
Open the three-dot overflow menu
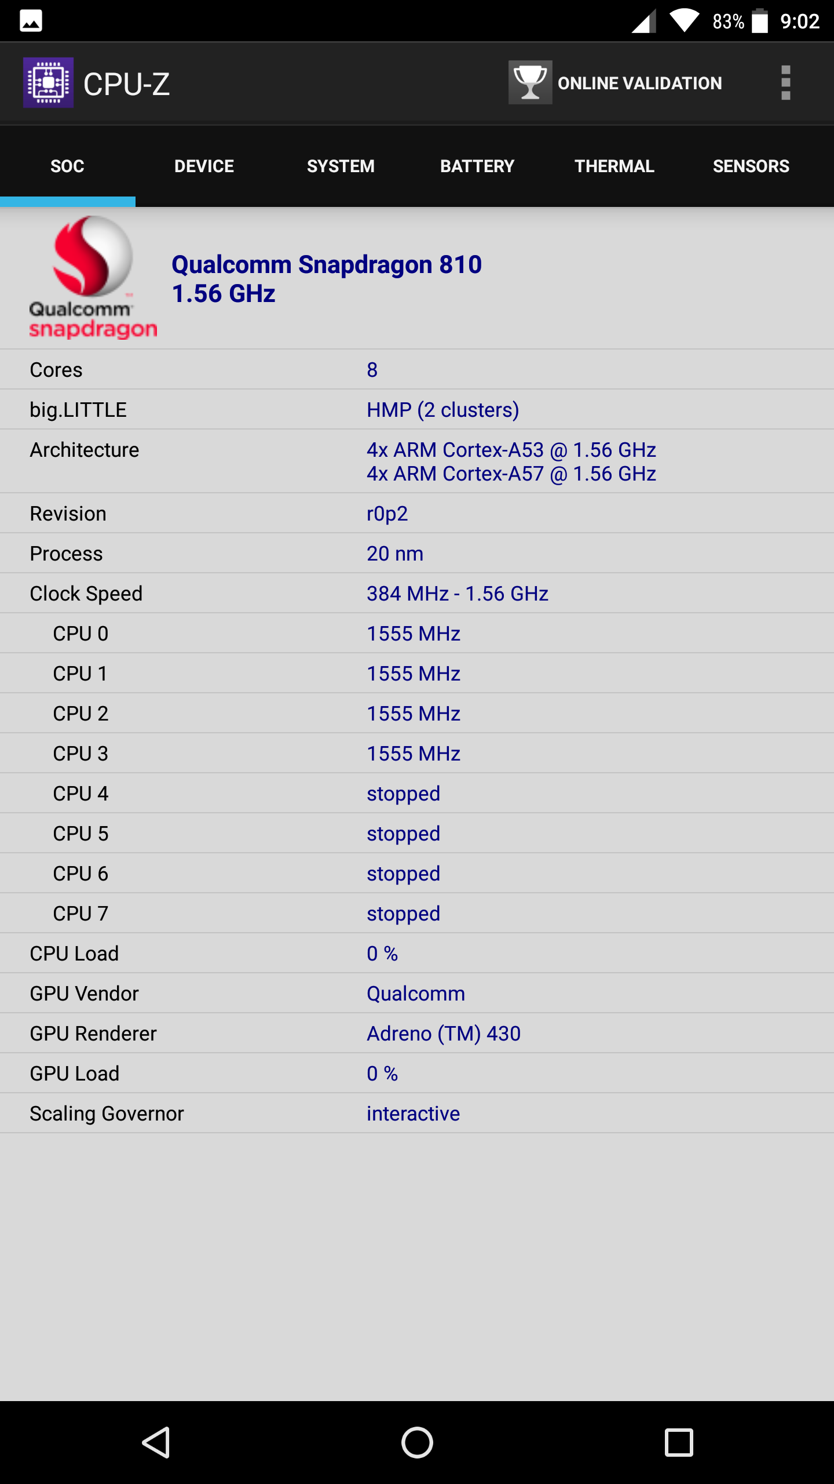pos(785,83)
